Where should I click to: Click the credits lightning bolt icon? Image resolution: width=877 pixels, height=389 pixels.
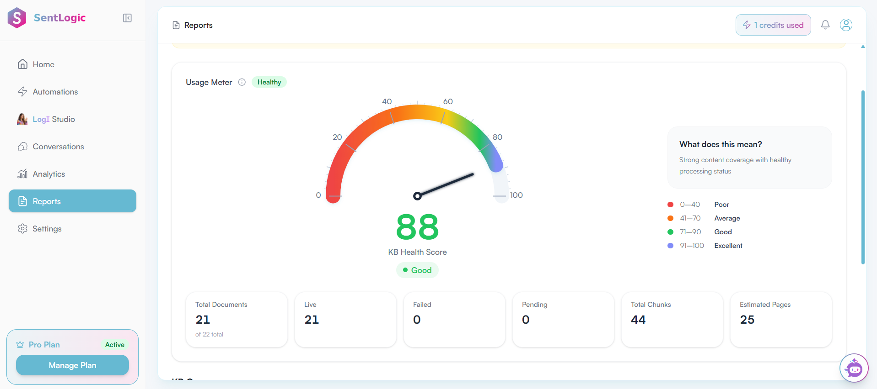(747, 25)
